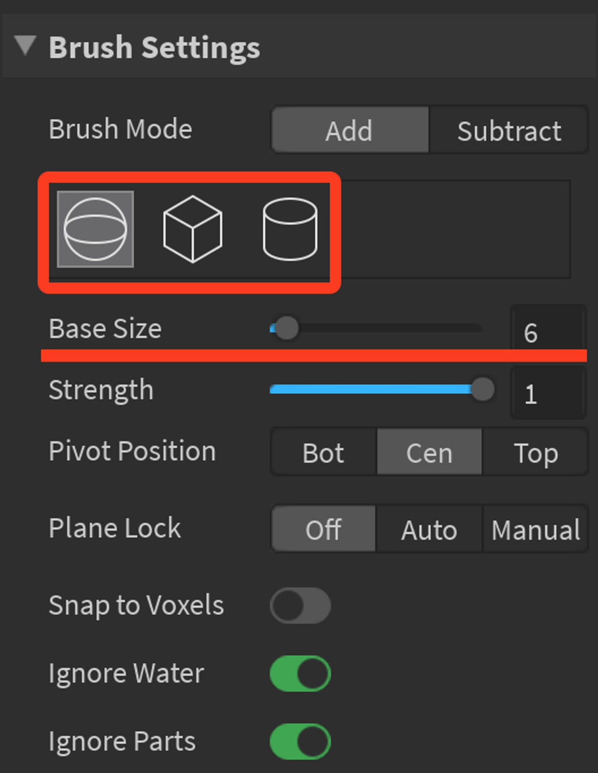598x773 pixels.
Task: Set Plane Lock to Off
Action: coord(324,529)
